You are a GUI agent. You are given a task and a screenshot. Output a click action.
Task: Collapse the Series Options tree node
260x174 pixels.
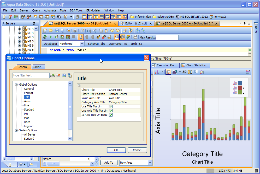16,130
